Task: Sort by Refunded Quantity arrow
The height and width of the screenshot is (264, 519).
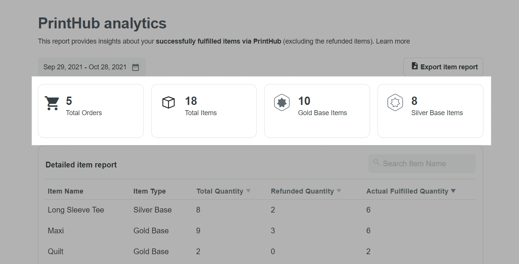Action: tap(339, 191)
